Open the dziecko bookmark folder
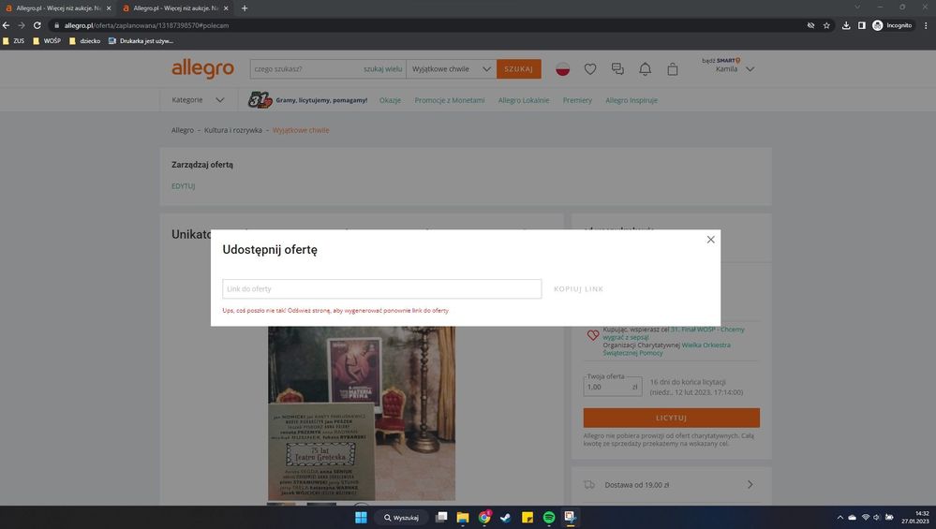Screen dimensions: 936x529 pyautogui.click(x=84, y=41)
